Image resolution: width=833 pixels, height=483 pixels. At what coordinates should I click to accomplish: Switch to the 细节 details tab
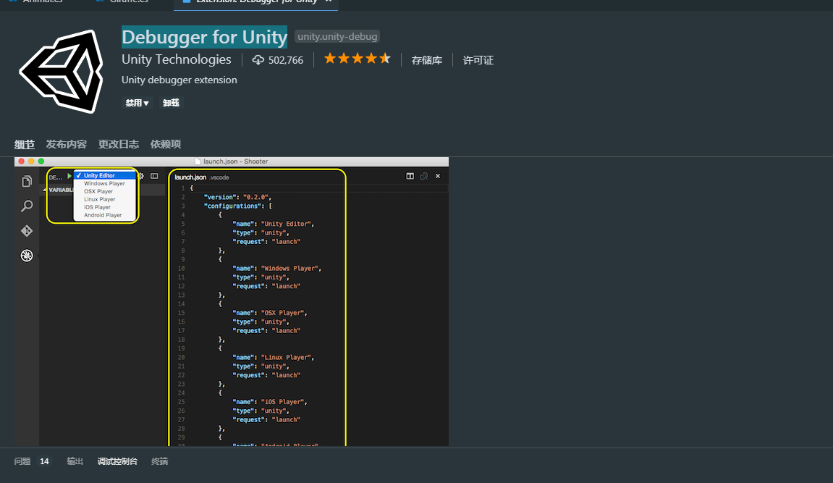[x=25, y=144]
